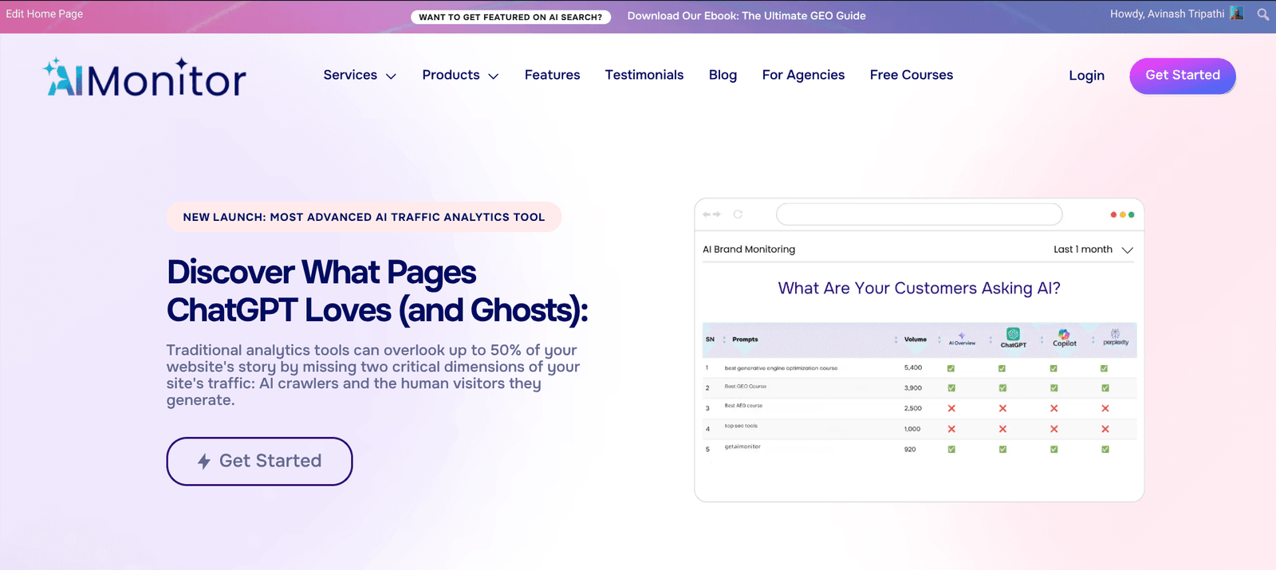
Task: Open the Features nav item
Action: (552, 75)
